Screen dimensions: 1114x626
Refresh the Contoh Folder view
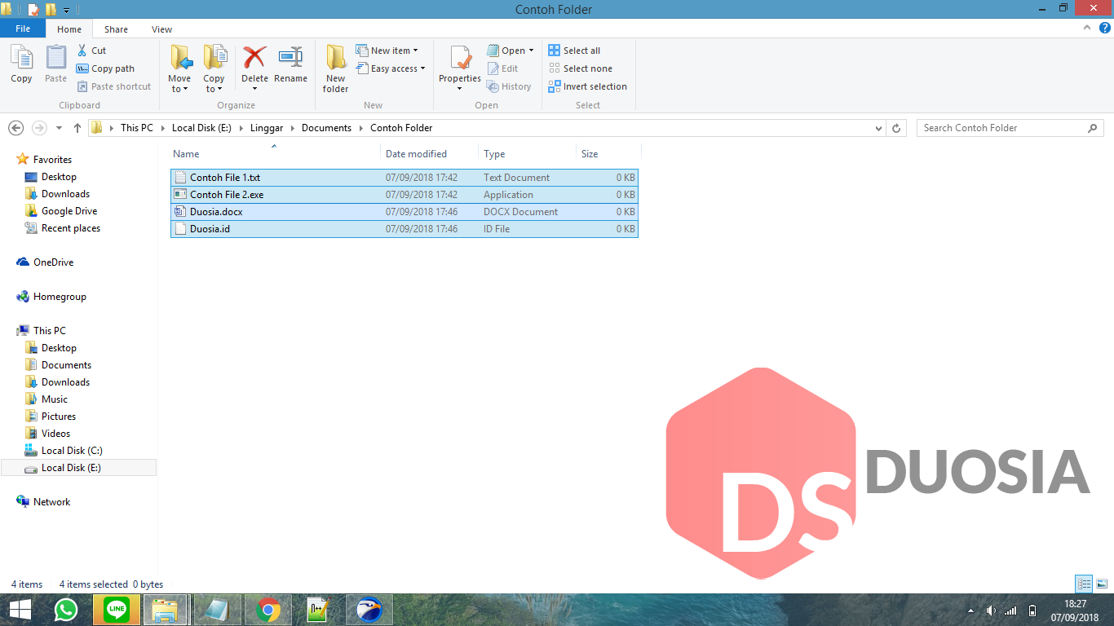(897, 128)
